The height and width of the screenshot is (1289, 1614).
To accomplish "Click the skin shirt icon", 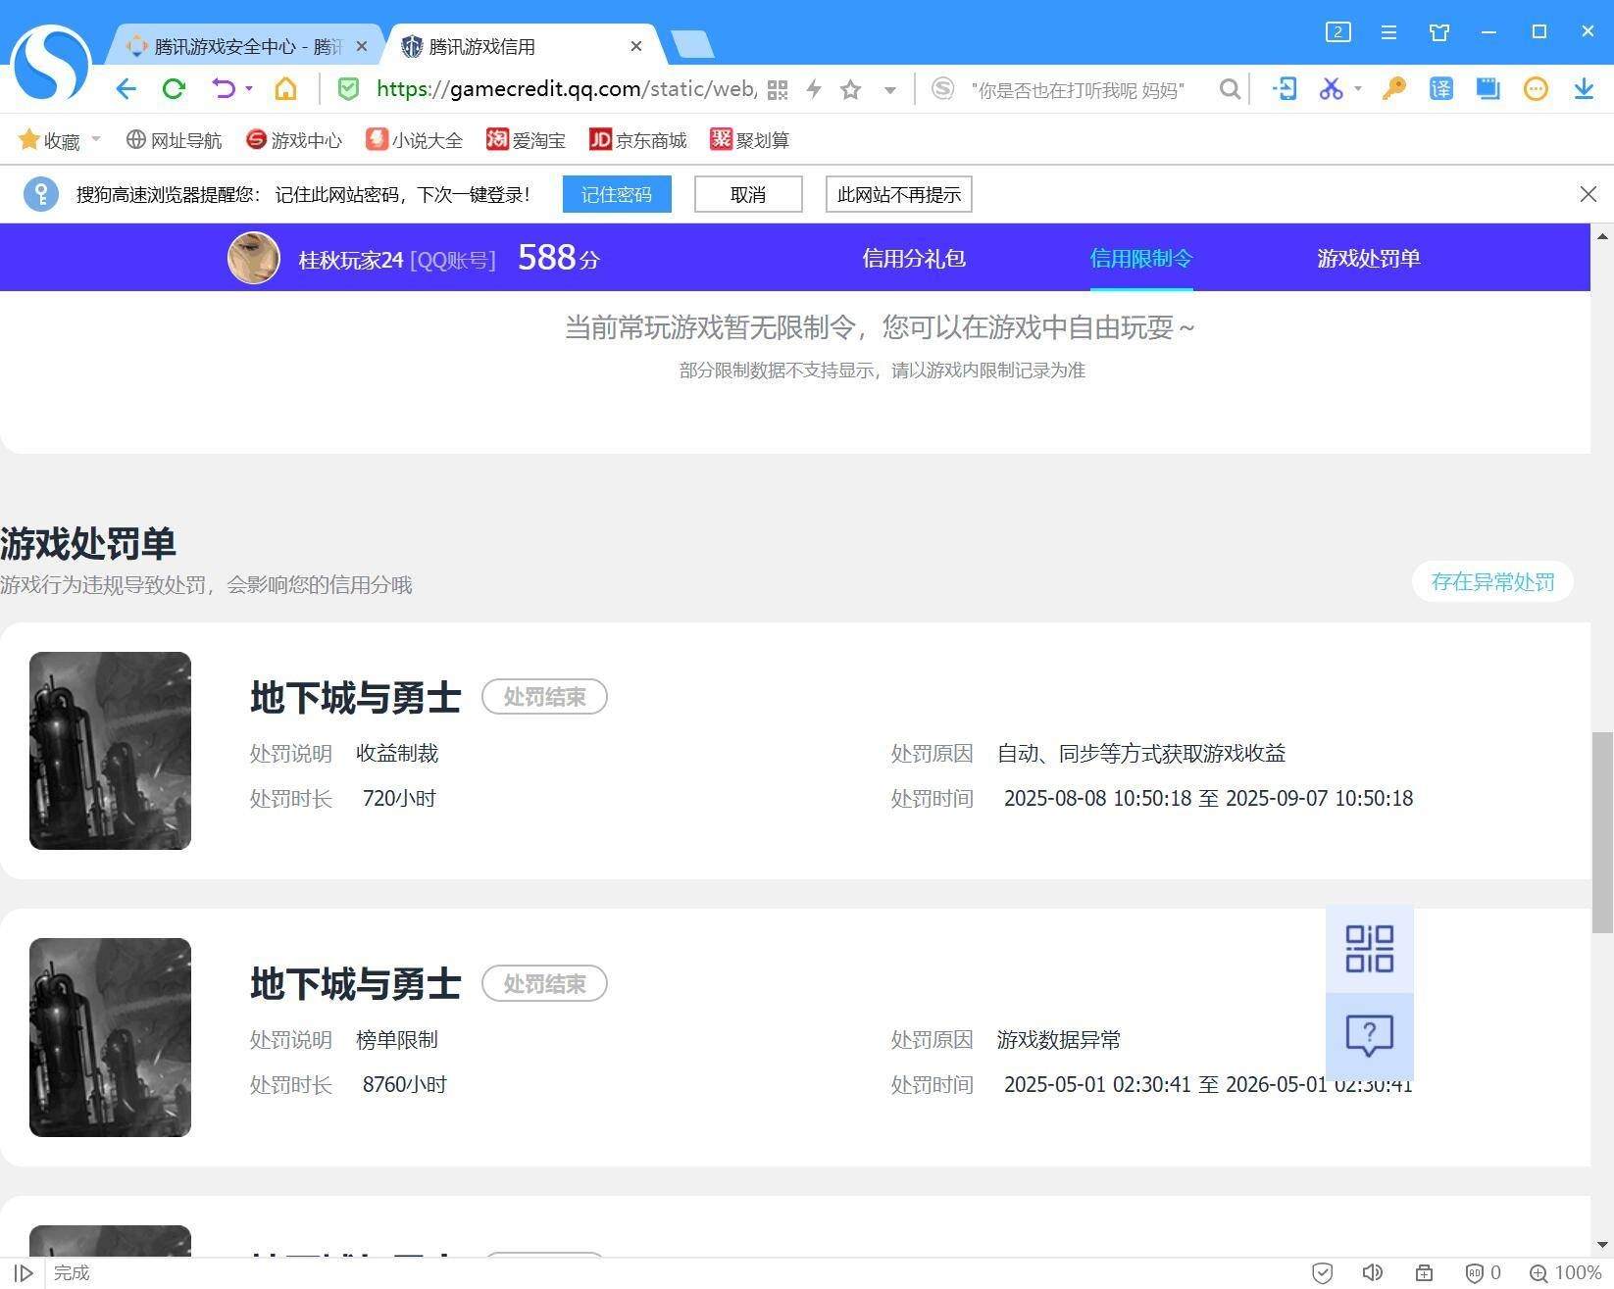I will [1439, 32].
